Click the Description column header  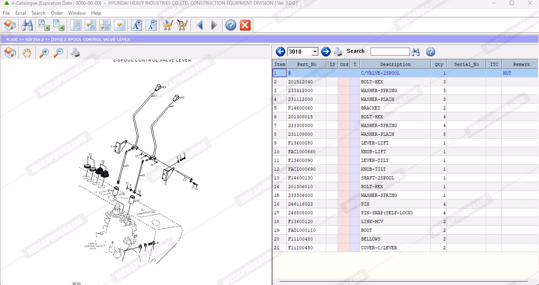click(395, 64)
